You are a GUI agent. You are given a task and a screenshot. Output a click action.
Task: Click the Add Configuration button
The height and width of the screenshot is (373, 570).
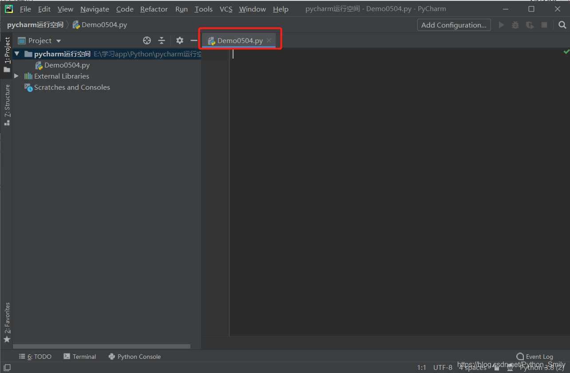tap(454, 25)
